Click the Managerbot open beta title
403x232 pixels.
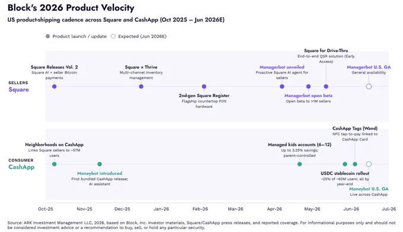click(308, 95)
